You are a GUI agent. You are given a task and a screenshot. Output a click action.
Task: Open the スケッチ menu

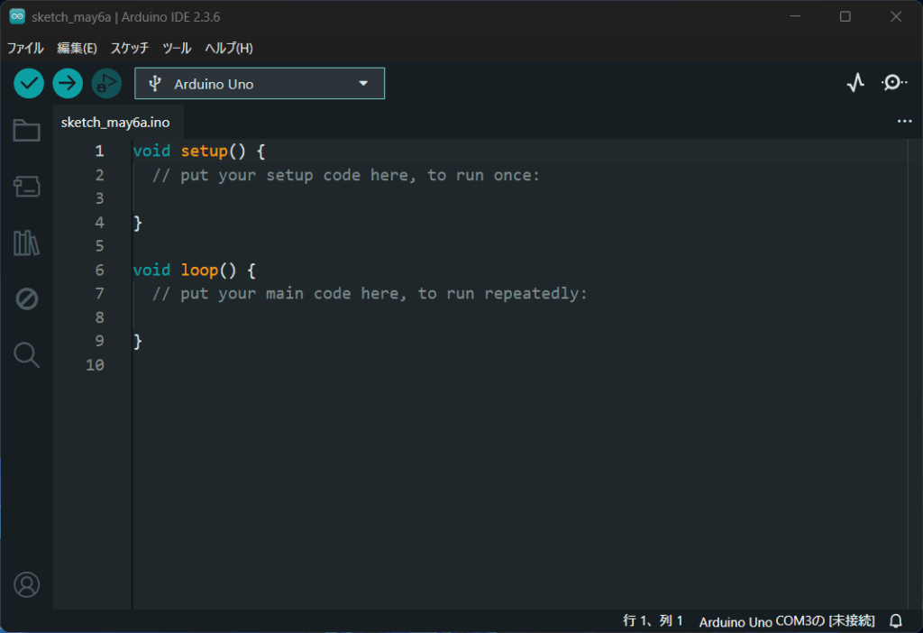(x=130, y=49)
